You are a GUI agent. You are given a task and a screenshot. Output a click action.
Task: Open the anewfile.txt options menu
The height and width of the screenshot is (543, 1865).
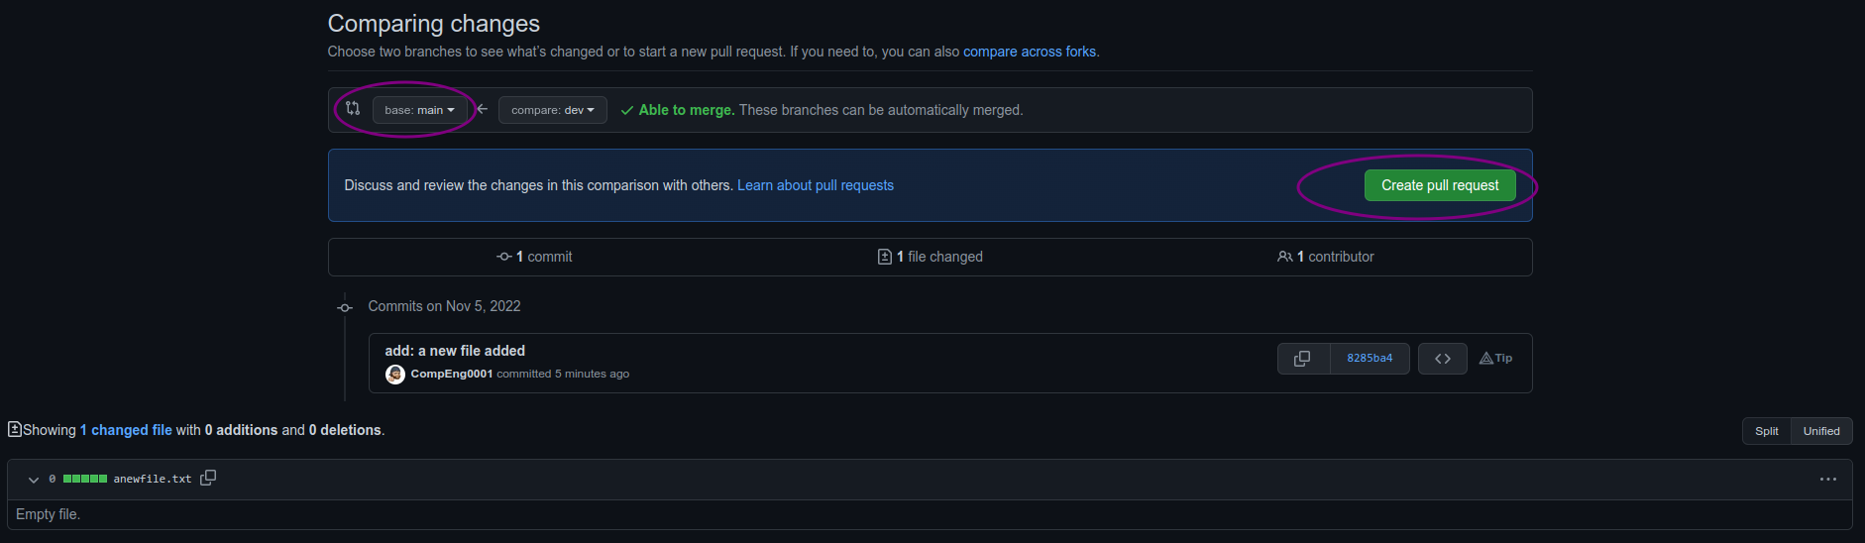[x=1827, y=480]
